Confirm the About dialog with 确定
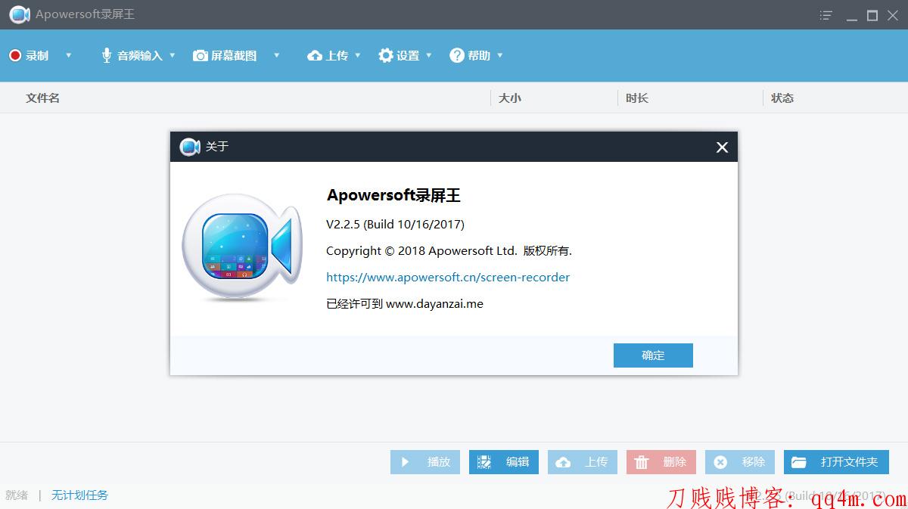Viewport: 908px width, 509px height. pos(653,355)
